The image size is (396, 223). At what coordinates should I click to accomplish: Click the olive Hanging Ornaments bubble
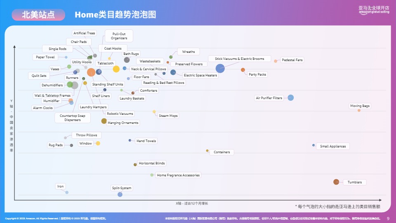[104, 121]
